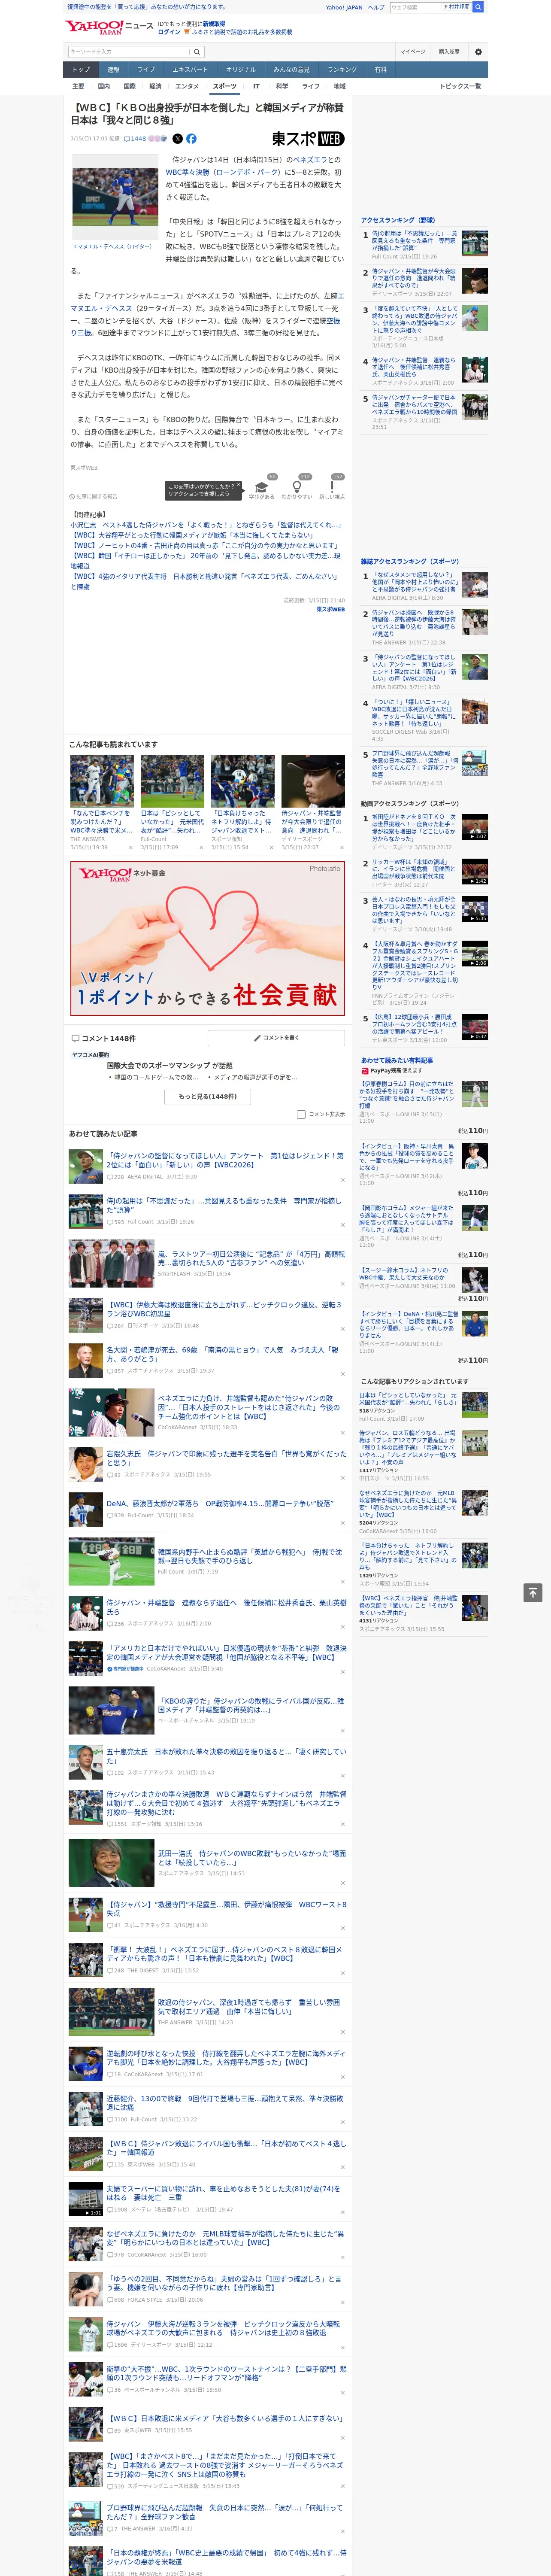
Task: Click 東スポWEB logo beside headline
Action: pyautogui.click(x=308, y=139)
